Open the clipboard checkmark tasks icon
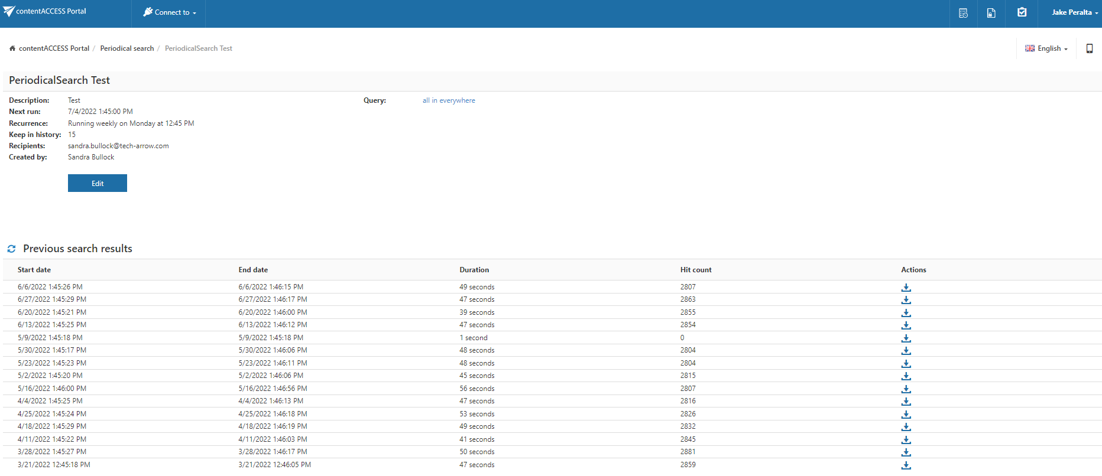 coord(1022,12)
